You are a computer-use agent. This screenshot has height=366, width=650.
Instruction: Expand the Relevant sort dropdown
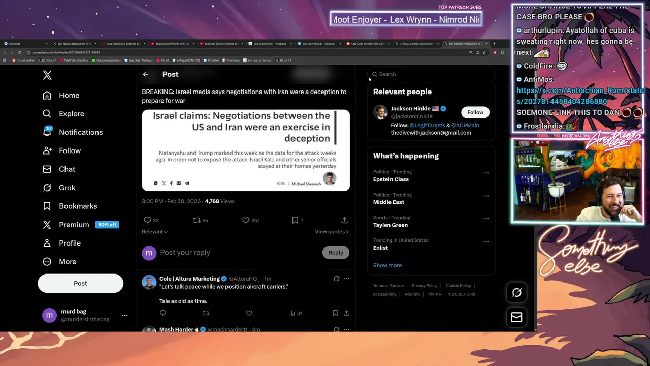click(x=154, y=232)
